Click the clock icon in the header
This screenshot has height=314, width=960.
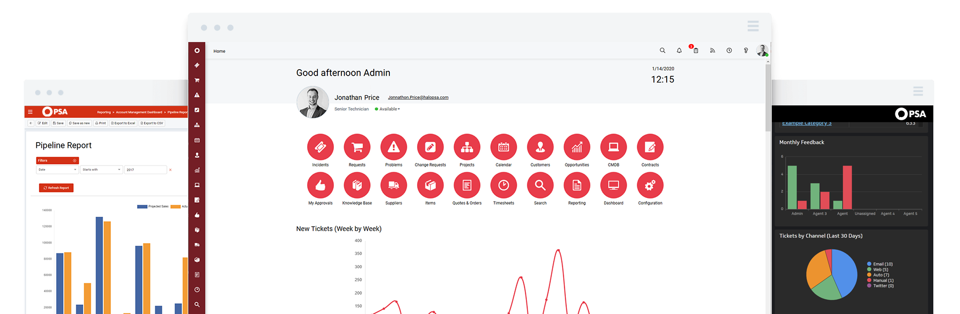point(729,51)
